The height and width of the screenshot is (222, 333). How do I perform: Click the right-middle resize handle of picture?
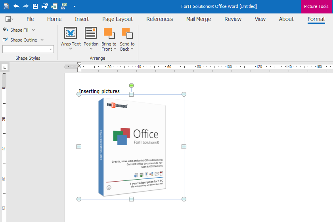point(184,146)
